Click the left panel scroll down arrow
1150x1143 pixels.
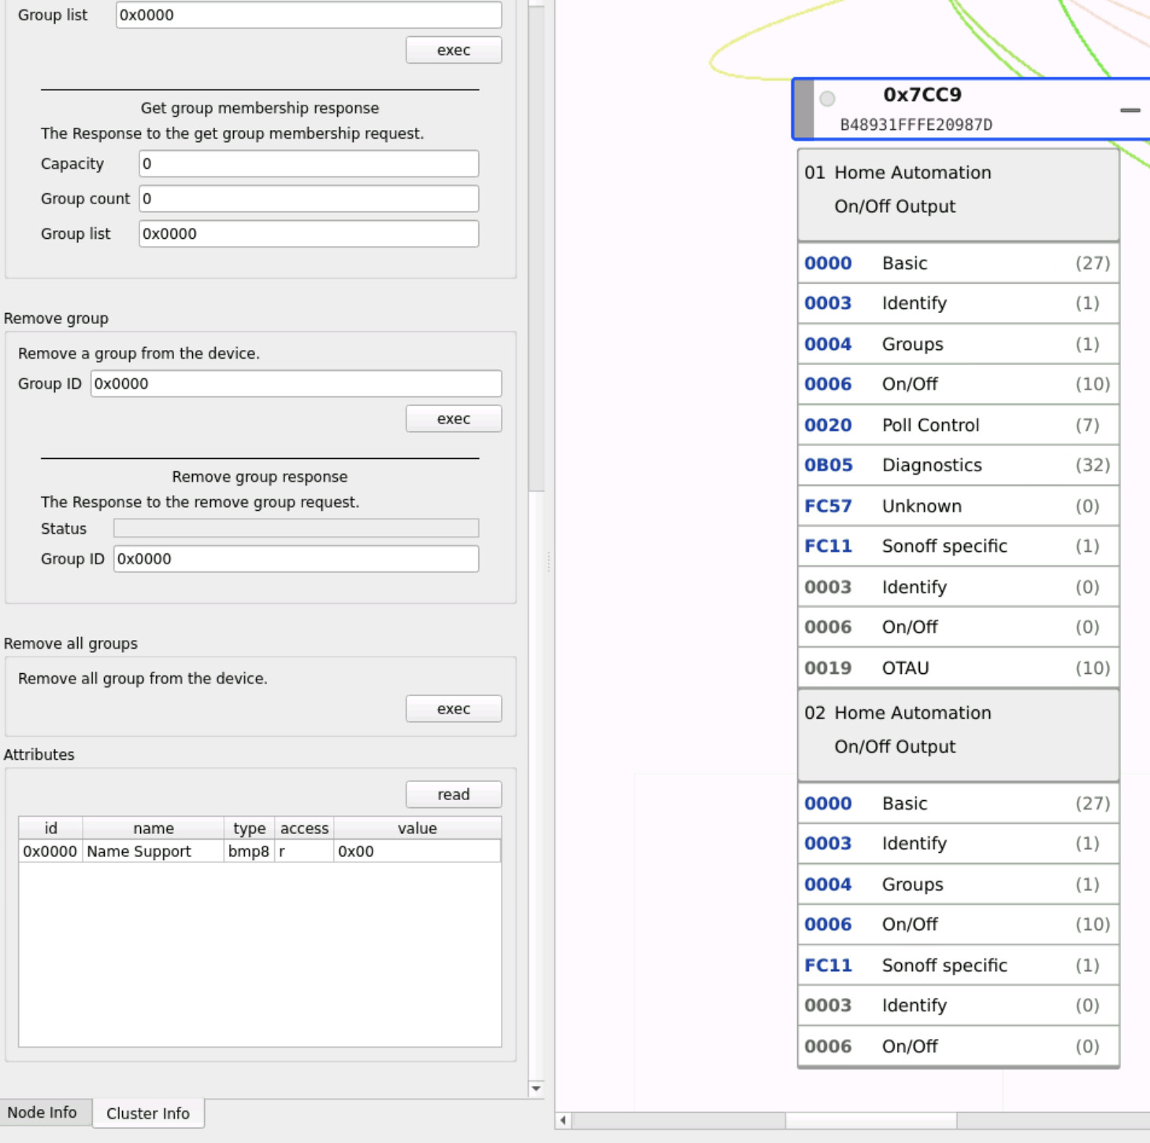[536, 1089]
